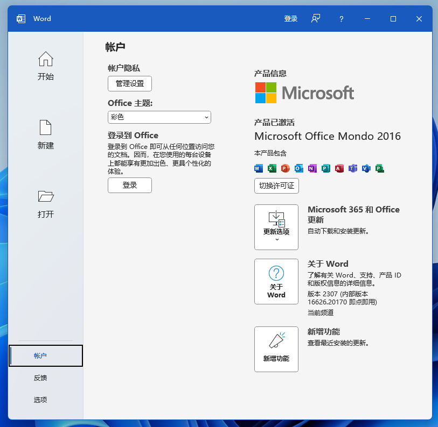Click the '当前频道' text
Screen dimensions: 438x427
click(321, 312)
